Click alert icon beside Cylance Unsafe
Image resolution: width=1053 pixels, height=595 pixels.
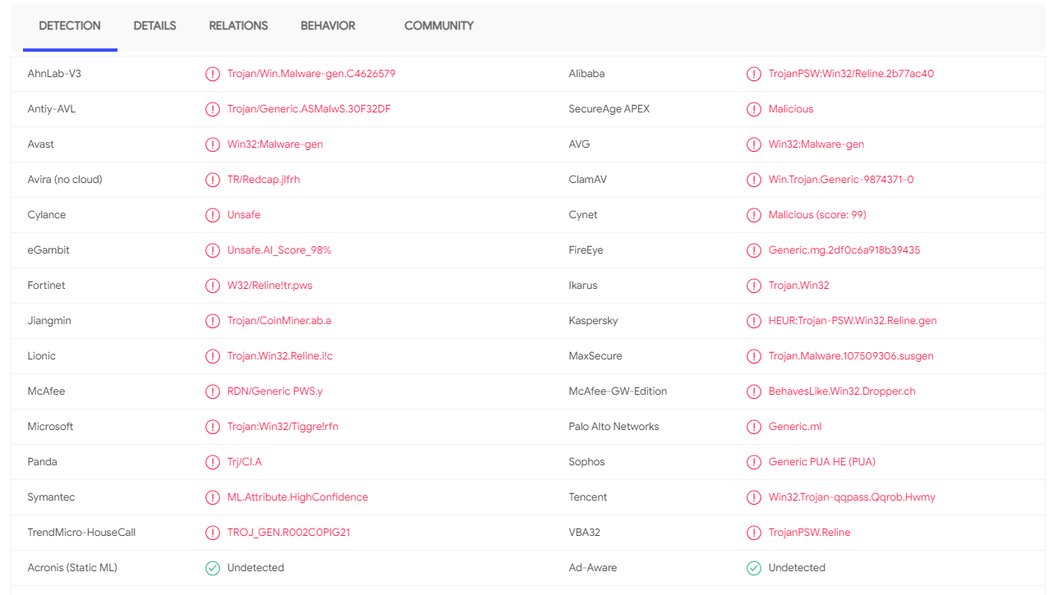213,215
